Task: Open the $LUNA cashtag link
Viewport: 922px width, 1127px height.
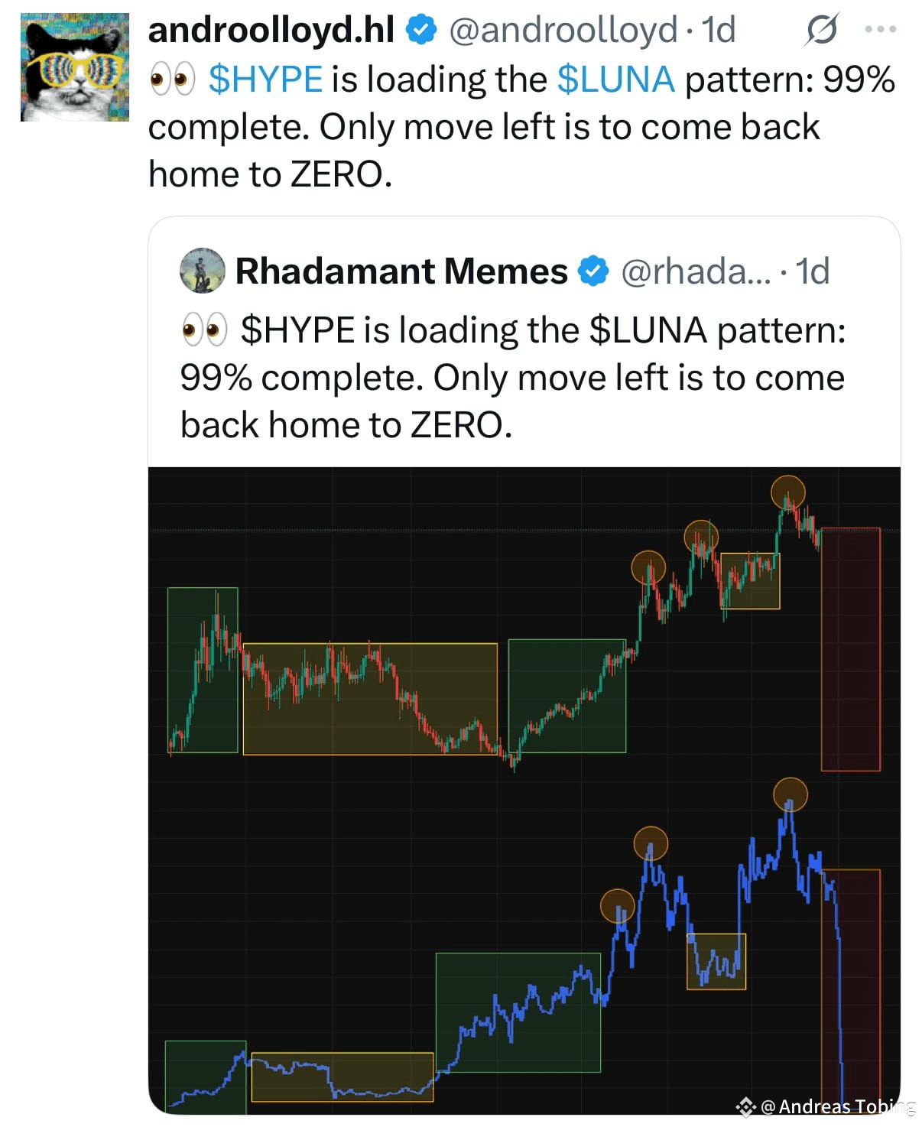Action: point(616,77)
